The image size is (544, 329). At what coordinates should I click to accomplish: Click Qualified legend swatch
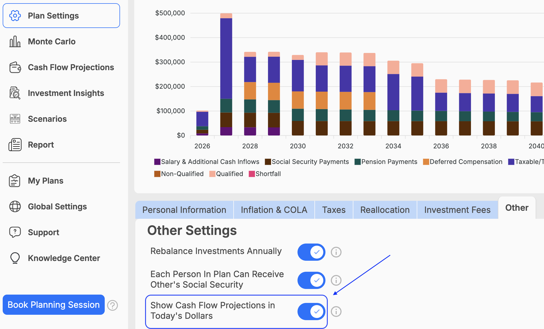pyautogui.click(x=212, y=174)
